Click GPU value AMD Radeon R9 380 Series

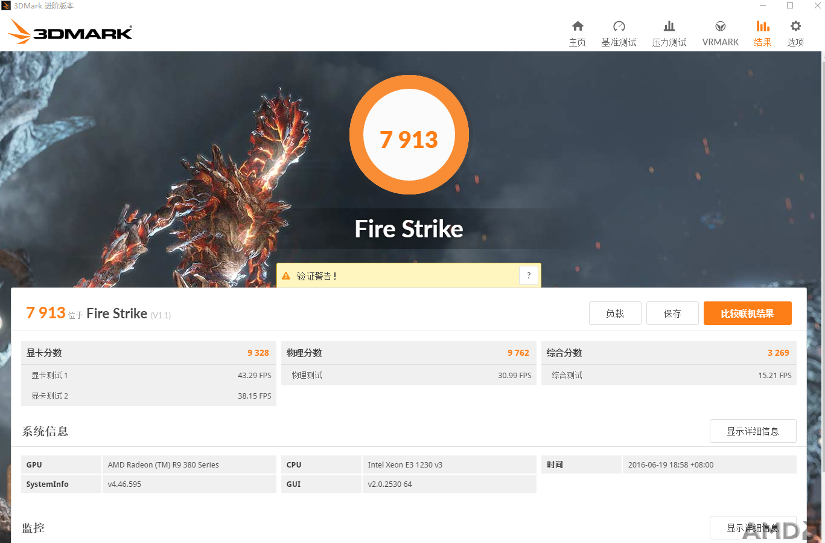[x=189, y=464]
